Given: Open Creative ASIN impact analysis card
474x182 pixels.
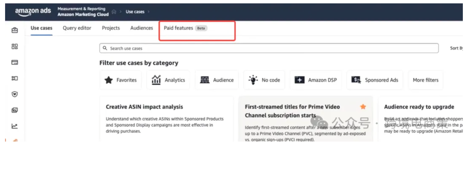Looking at the screenshot, I should point(167,119).
